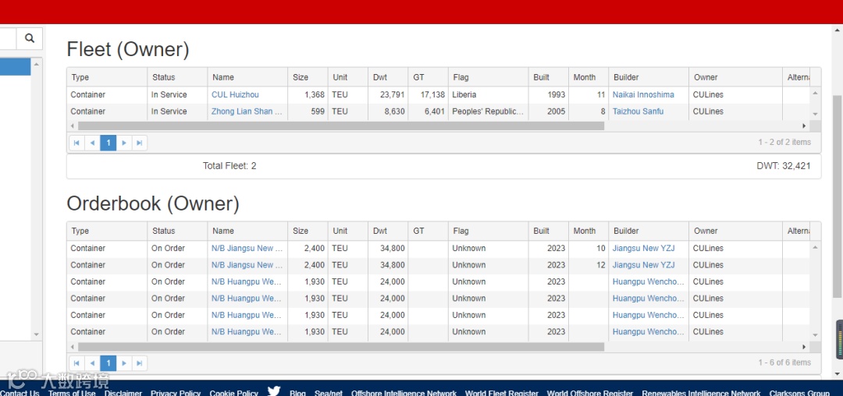Open Disclaimer footer link
Image resolution: width=843 pixels, height=396 pixels.
123,393
